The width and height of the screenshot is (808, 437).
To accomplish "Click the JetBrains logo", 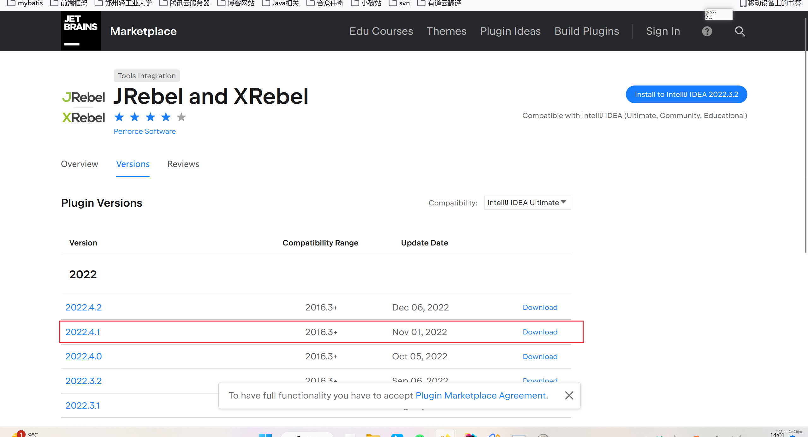I will pos(80,31).
